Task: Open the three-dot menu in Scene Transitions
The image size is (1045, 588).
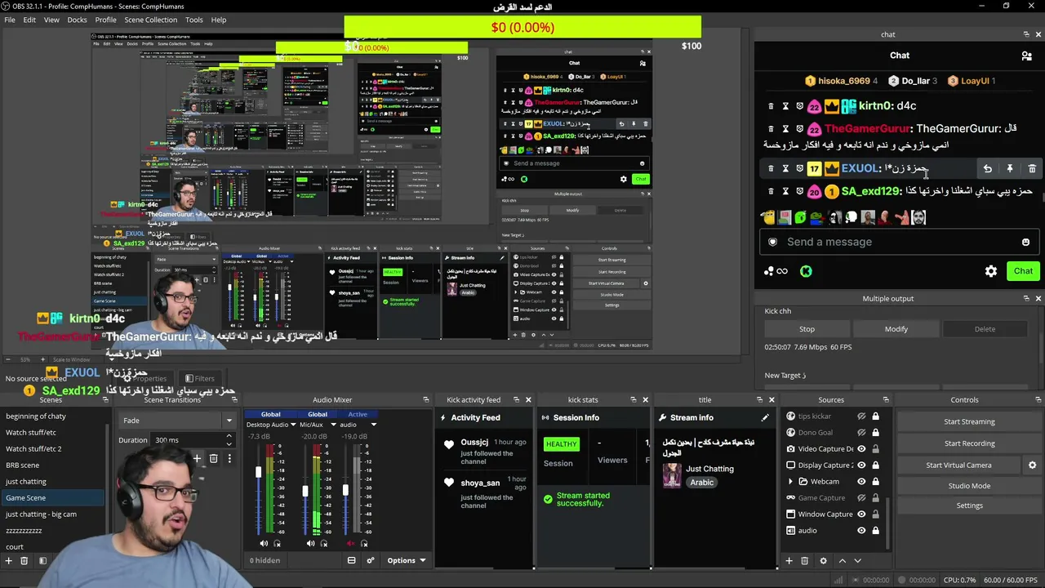Action: click(229, 459)
